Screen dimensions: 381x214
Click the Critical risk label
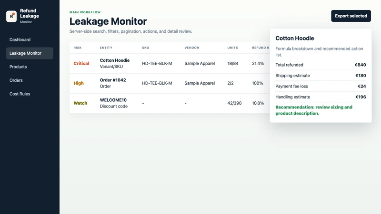81,63
